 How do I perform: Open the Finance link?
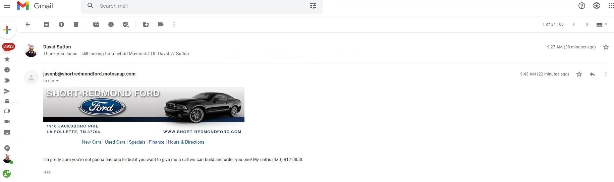[x=157, y=142]
